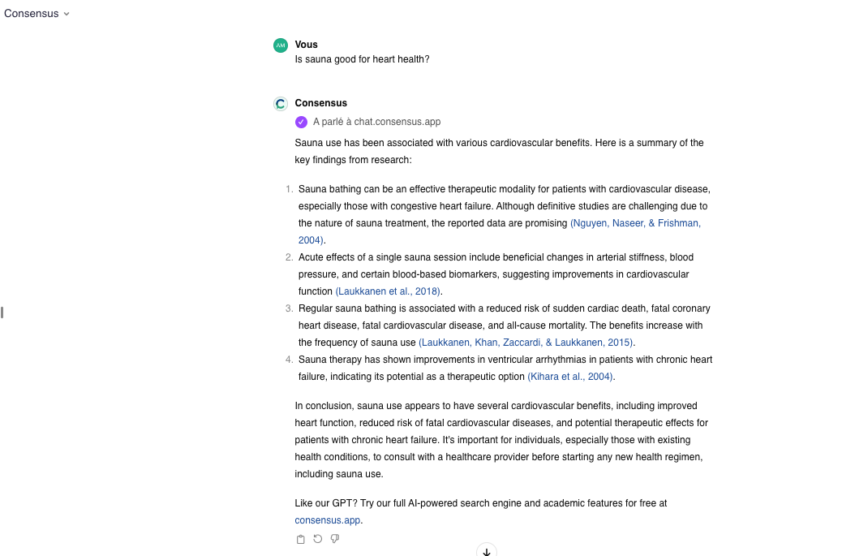The image size is (842, 556).
Task: Regenerate the Consensus response
Action: click(318, 539)
